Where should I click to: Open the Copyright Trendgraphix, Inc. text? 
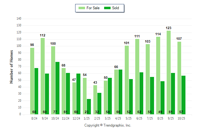click(x=108, y=125)
